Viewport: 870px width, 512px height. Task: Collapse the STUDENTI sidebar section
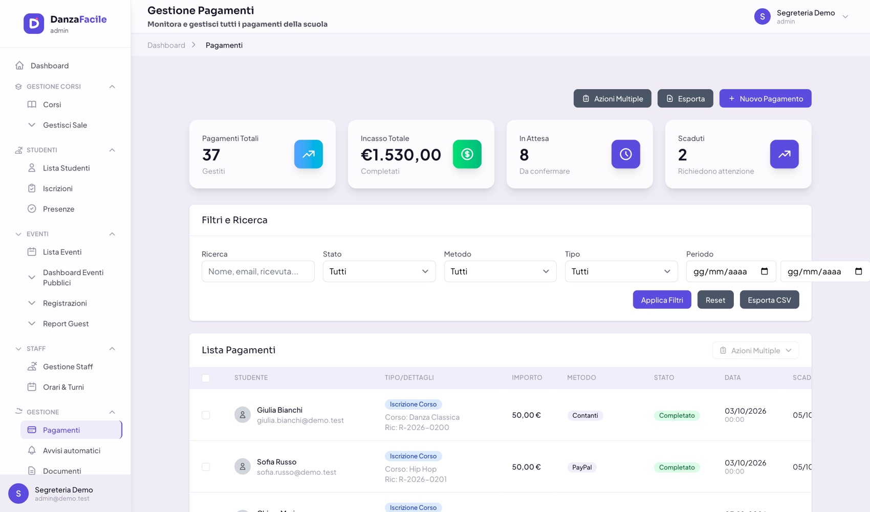click(x=112, y=150)
